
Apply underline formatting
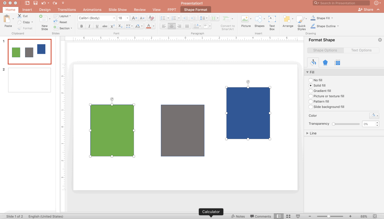pos(97,26)
